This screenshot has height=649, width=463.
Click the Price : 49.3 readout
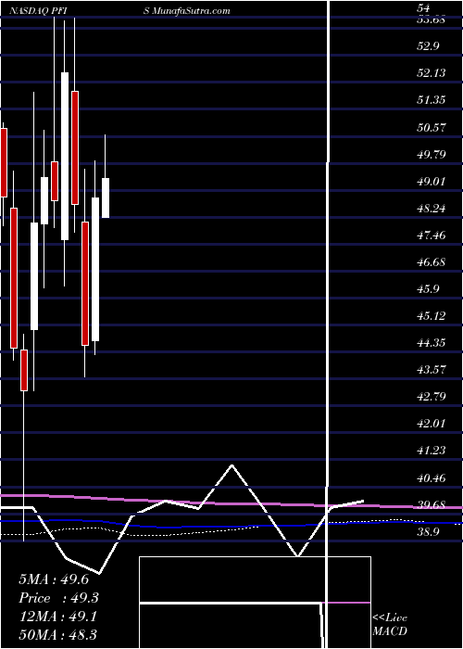pos(58,598)
